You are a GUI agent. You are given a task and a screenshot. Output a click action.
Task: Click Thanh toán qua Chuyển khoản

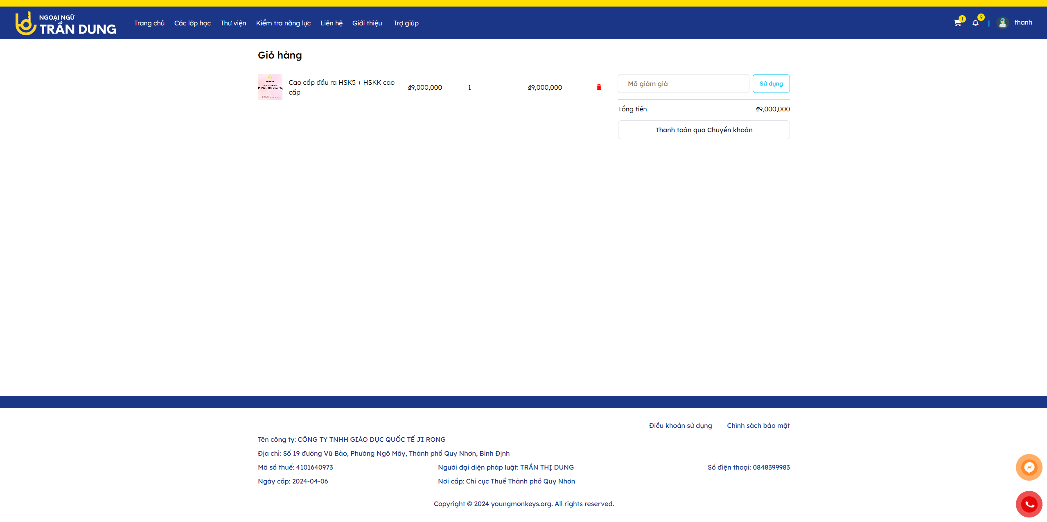[704, 130]
